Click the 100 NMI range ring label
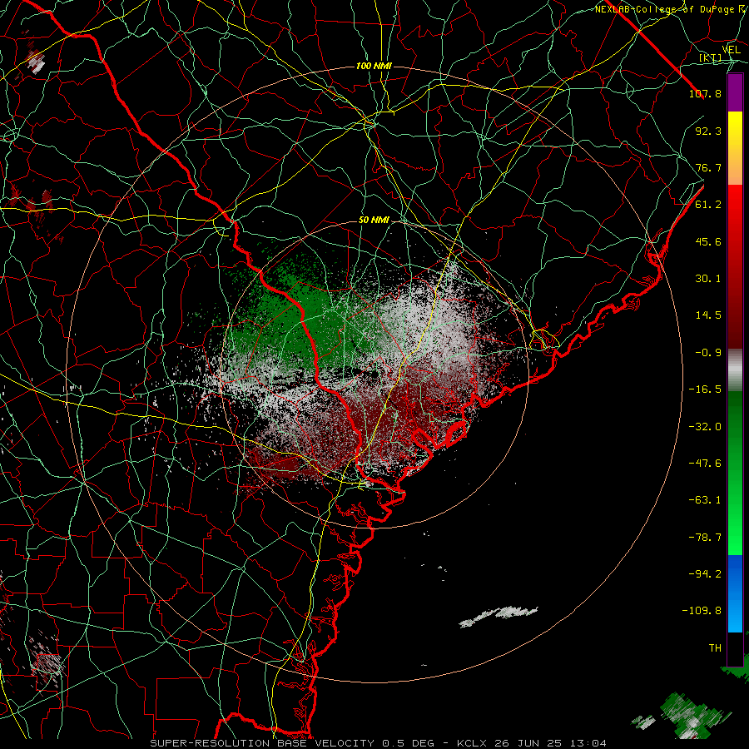Screen dimensions: 749x749 click(x=374, y=66)
